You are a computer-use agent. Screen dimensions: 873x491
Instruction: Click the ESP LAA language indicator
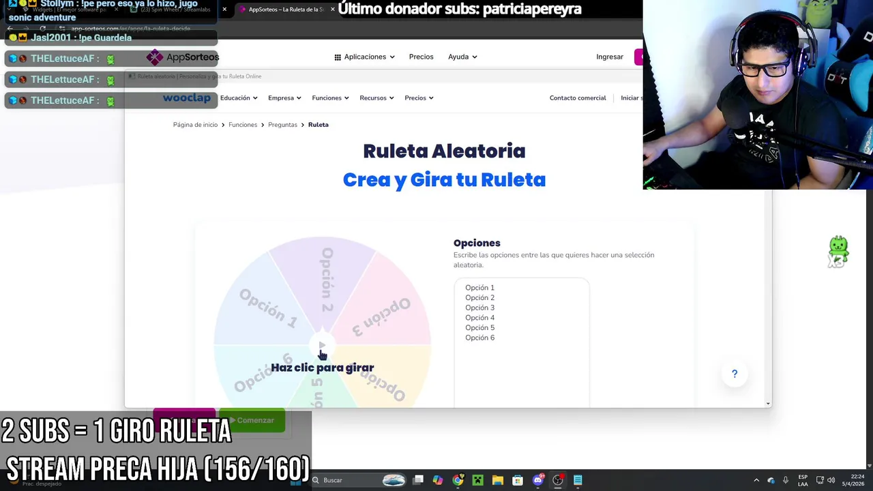point(803,480)
